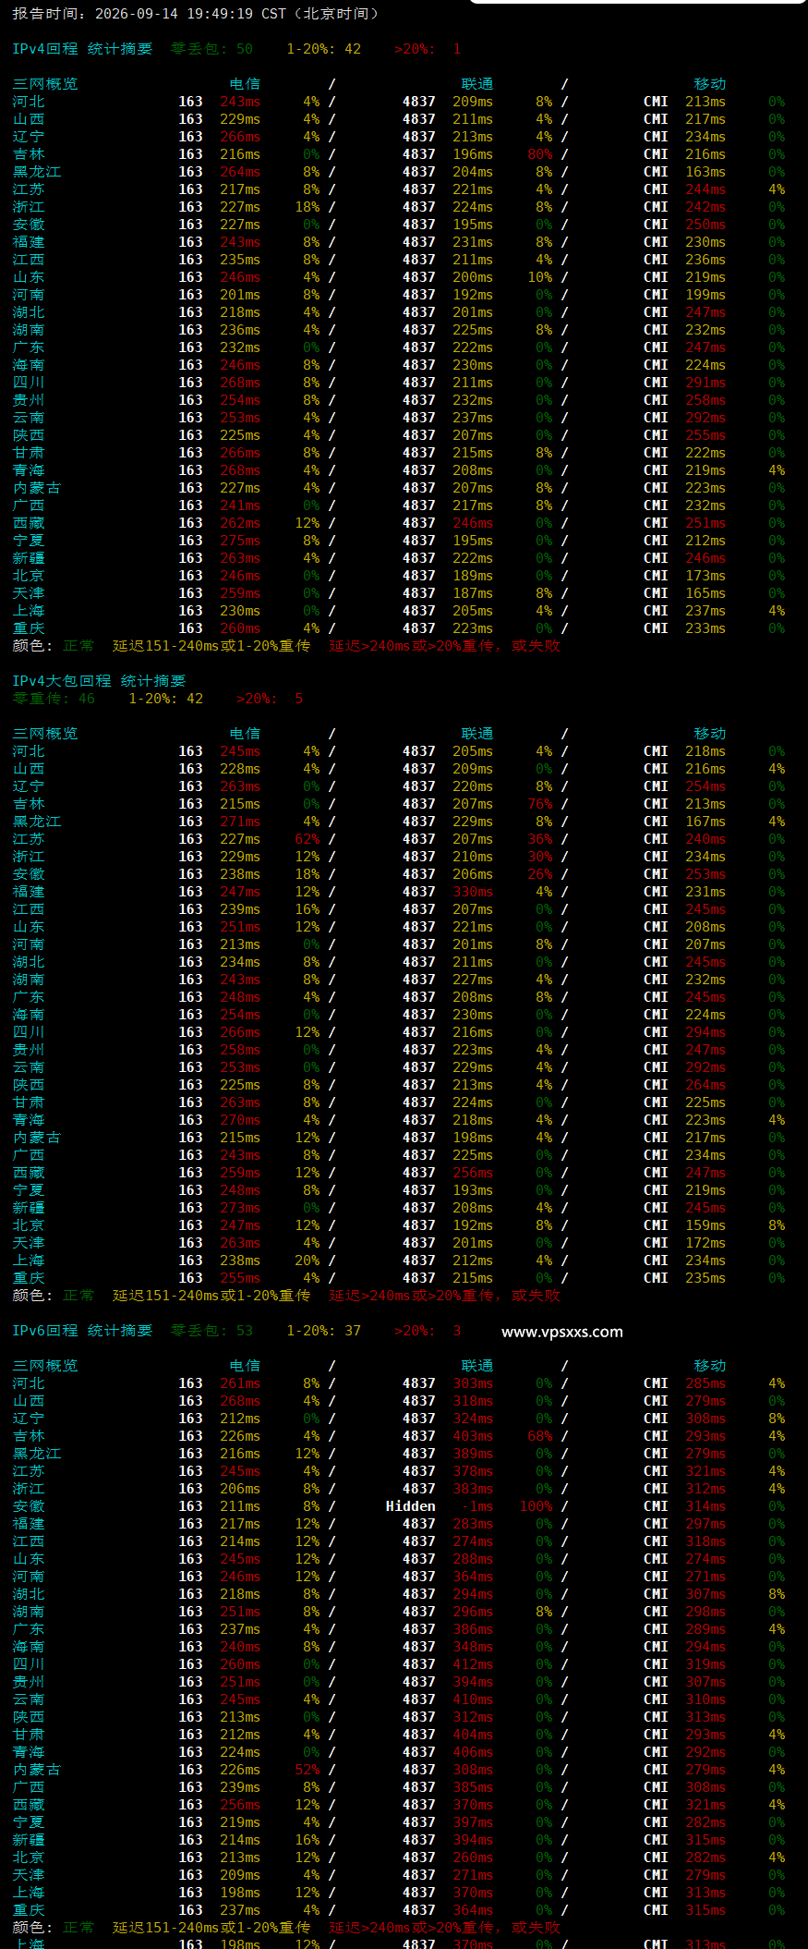Click the "187ms" 联通 latency for 天津
Image resolution: width=808 pixels, height=1949 pixels.
pos(473,593)
